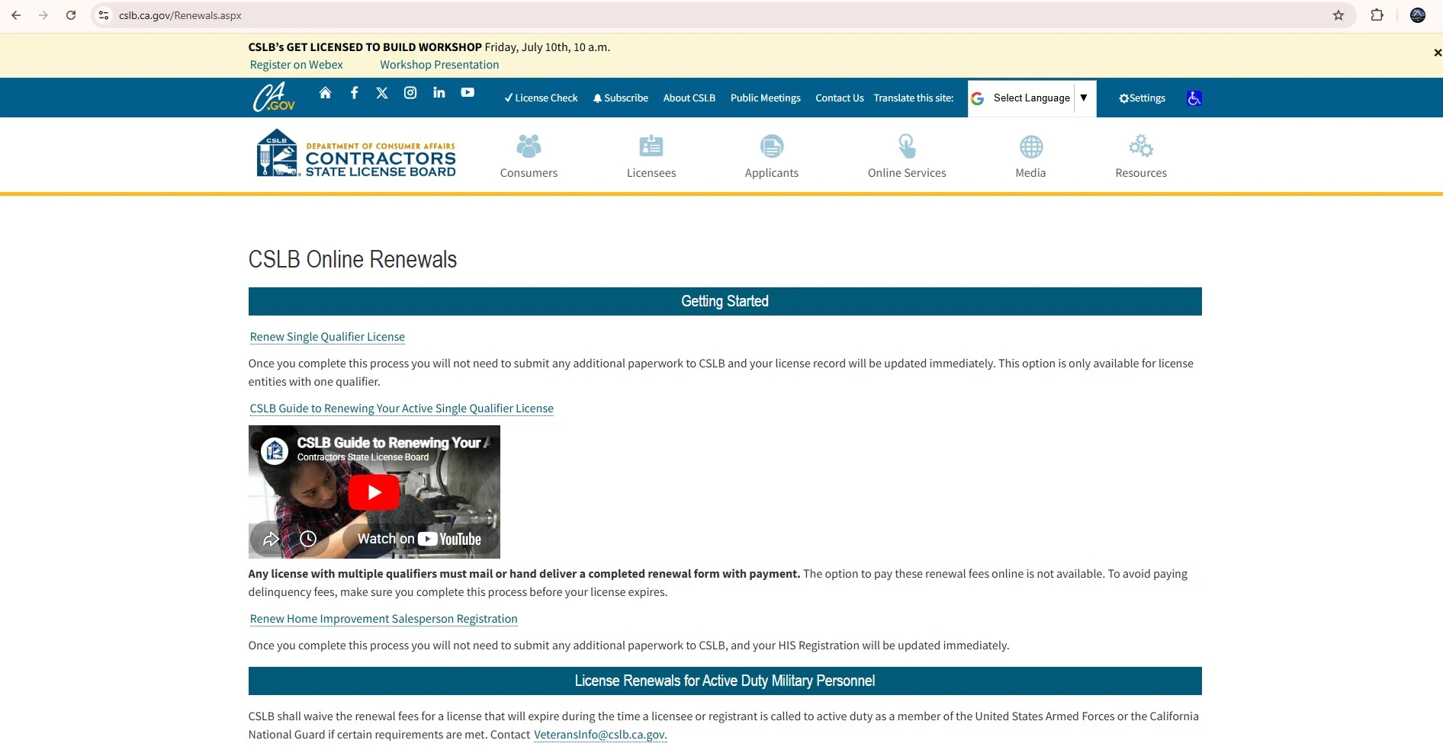The width and height of the screenshot is (1443, 753).
Task: Click the language dropdown arrow
Action: click(1084, 98)
